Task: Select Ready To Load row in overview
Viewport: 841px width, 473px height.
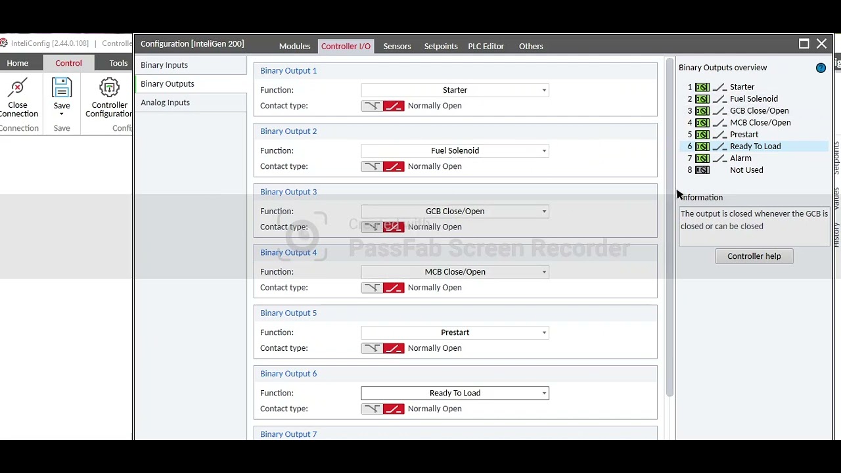Action: (755, 146)
